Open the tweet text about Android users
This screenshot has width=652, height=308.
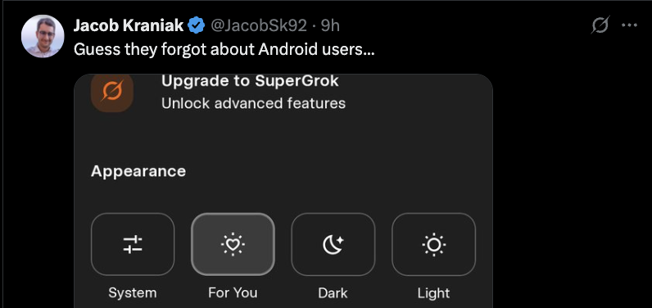click(x=224, y=49)
